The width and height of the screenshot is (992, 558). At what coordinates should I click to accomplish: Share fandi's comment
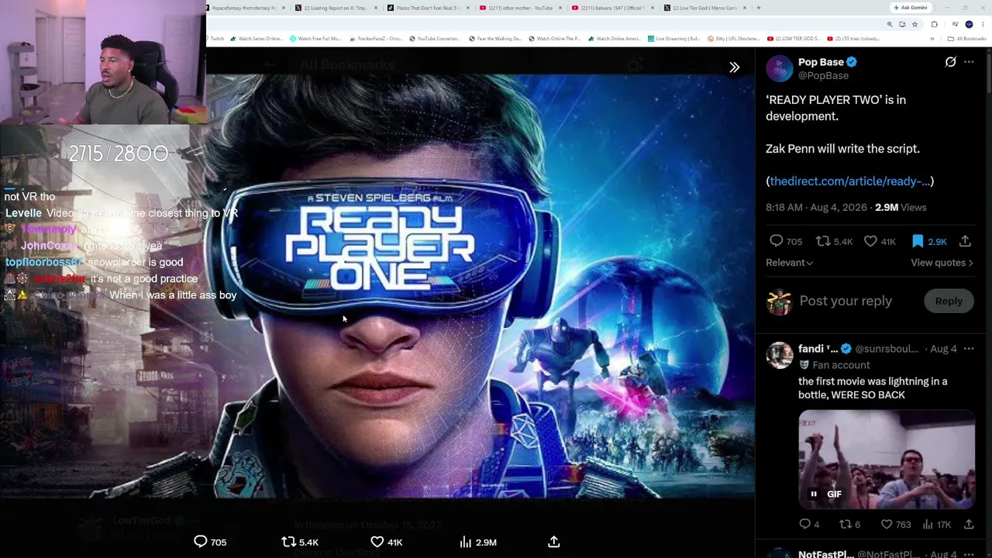pos(969,525)
